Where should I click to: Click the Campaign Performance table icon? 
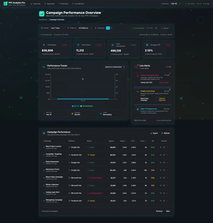click(x=44, y=133)
